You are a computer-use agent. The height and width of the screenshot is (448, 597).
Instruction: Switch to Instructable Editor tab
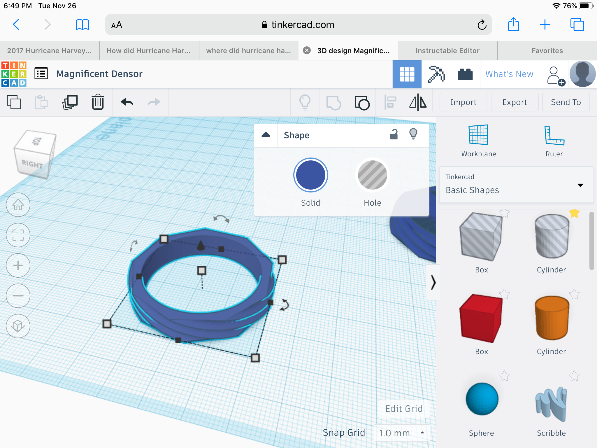447,51
